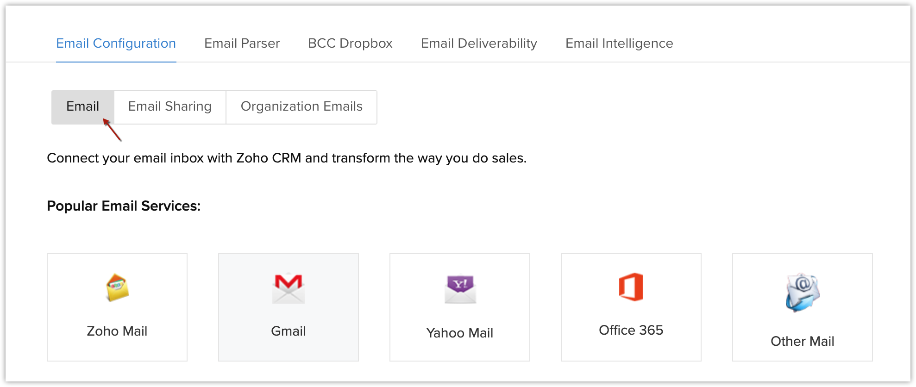Choose the Gmail label text
Image resolution: width=916 pixels, height=387 pixels.
[289, 331]
